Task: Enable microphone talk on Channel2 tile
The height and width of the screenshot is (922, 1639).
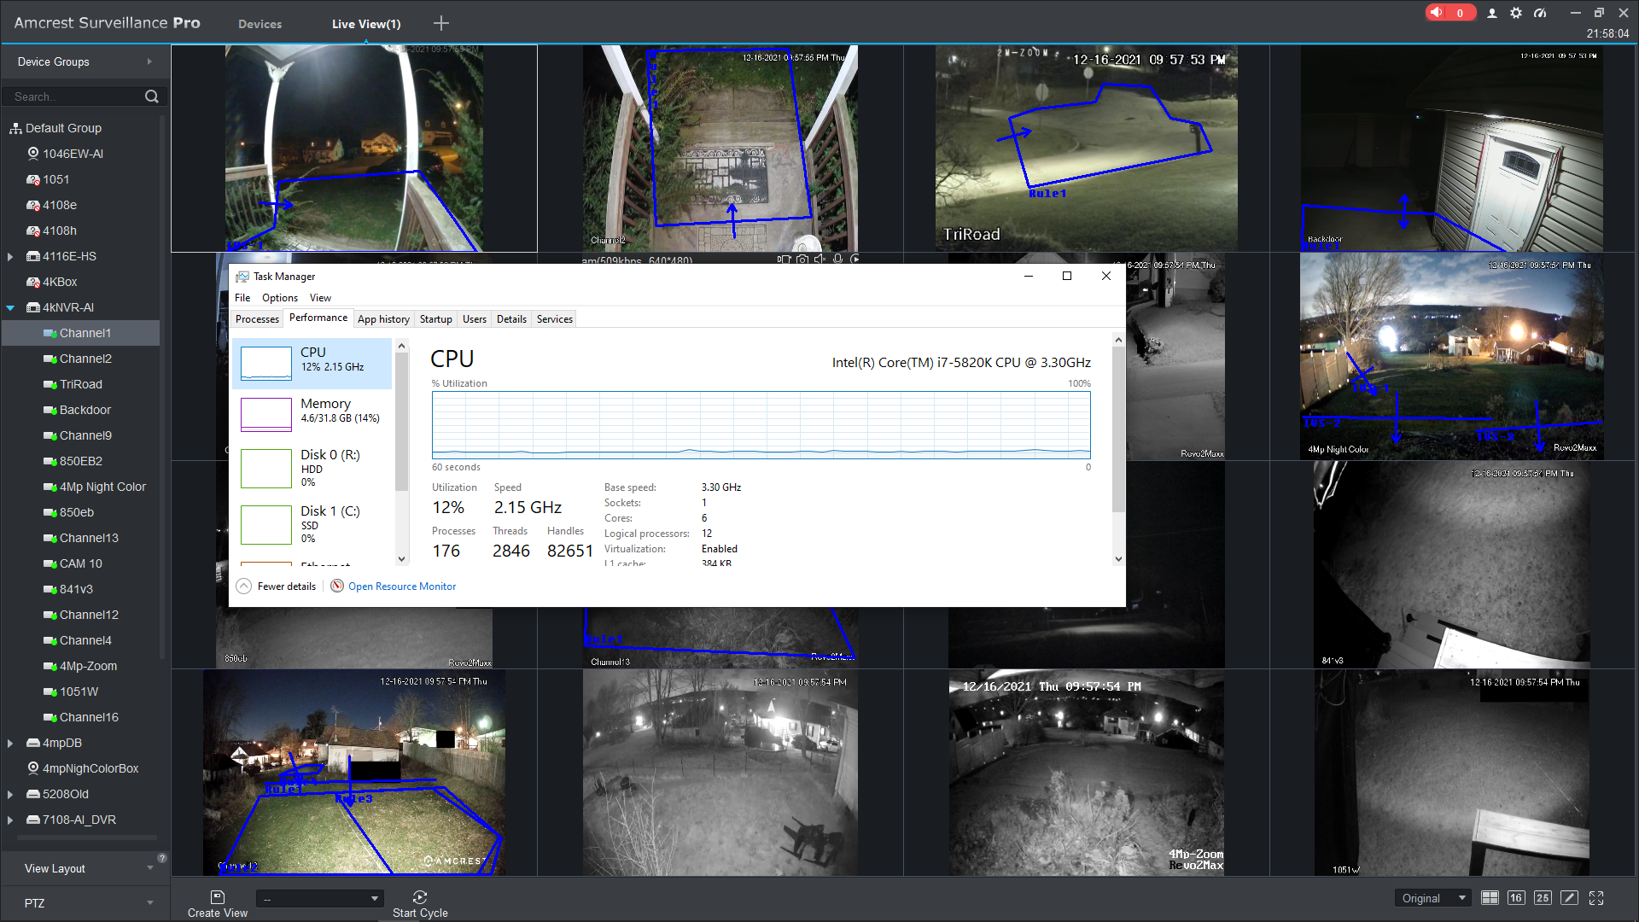Action: pos(838,260)
